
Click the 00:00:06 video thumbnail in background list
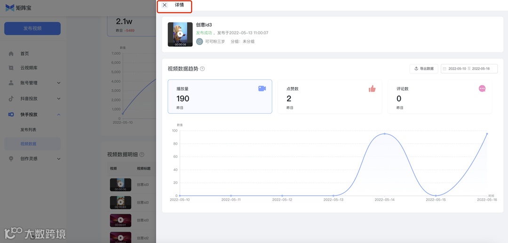click(120, 185)
